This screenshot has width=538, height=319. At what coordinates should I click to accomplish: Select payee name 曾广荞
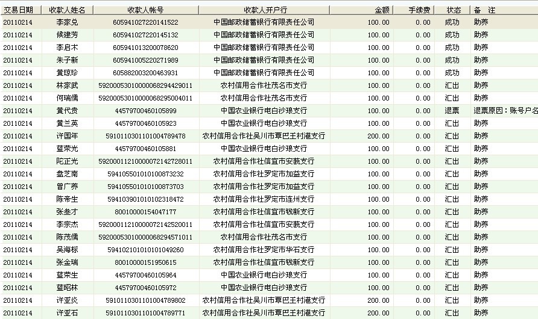pyautogui.click(x=68, y=187)
